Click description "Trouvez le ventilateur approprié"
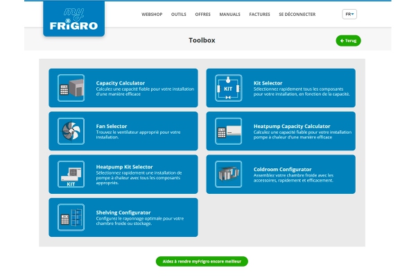Screen dimensions: 416x277 [x=138, y=134]
